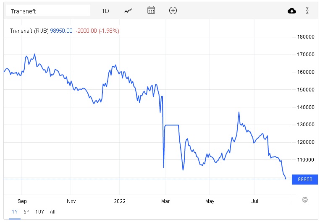Open the three-dot more options menu
Screen dimensions: 320x224
coord(307,10)
